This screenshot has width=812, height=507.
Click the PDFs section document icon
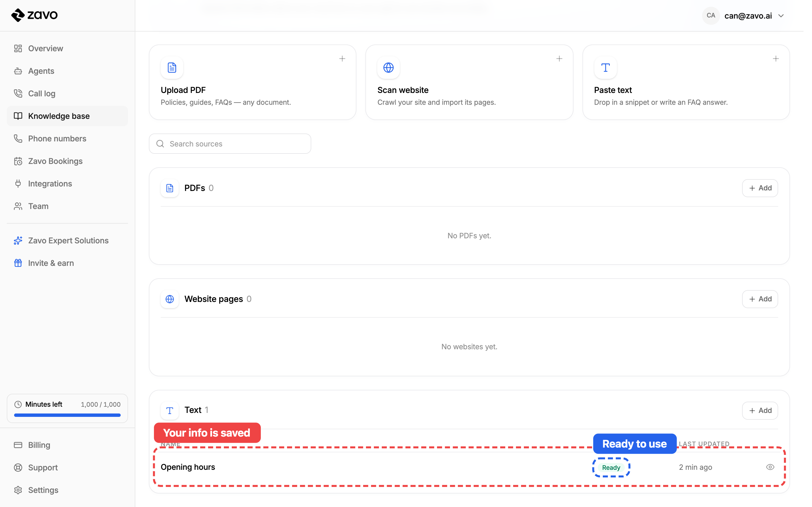(170, 188)
